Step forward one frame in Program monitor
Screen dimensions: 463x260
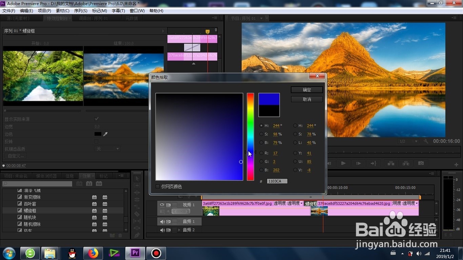(x=358, y=163)
